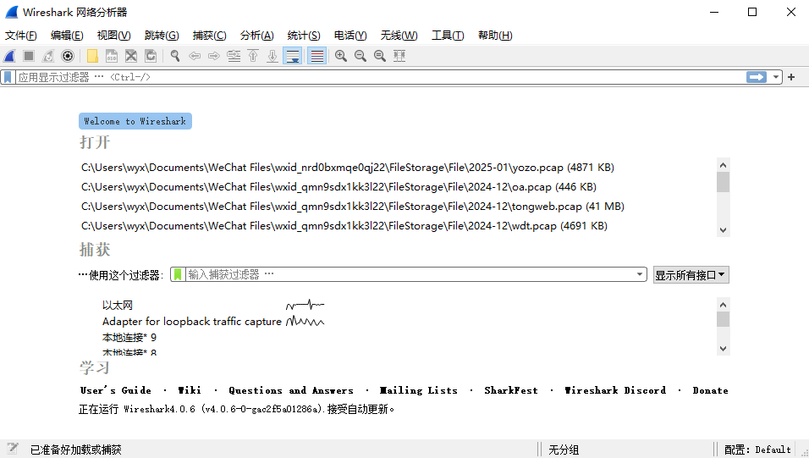Open recent file oa.pcap
Screen dimensions: 809x458
tap(339, 187)
